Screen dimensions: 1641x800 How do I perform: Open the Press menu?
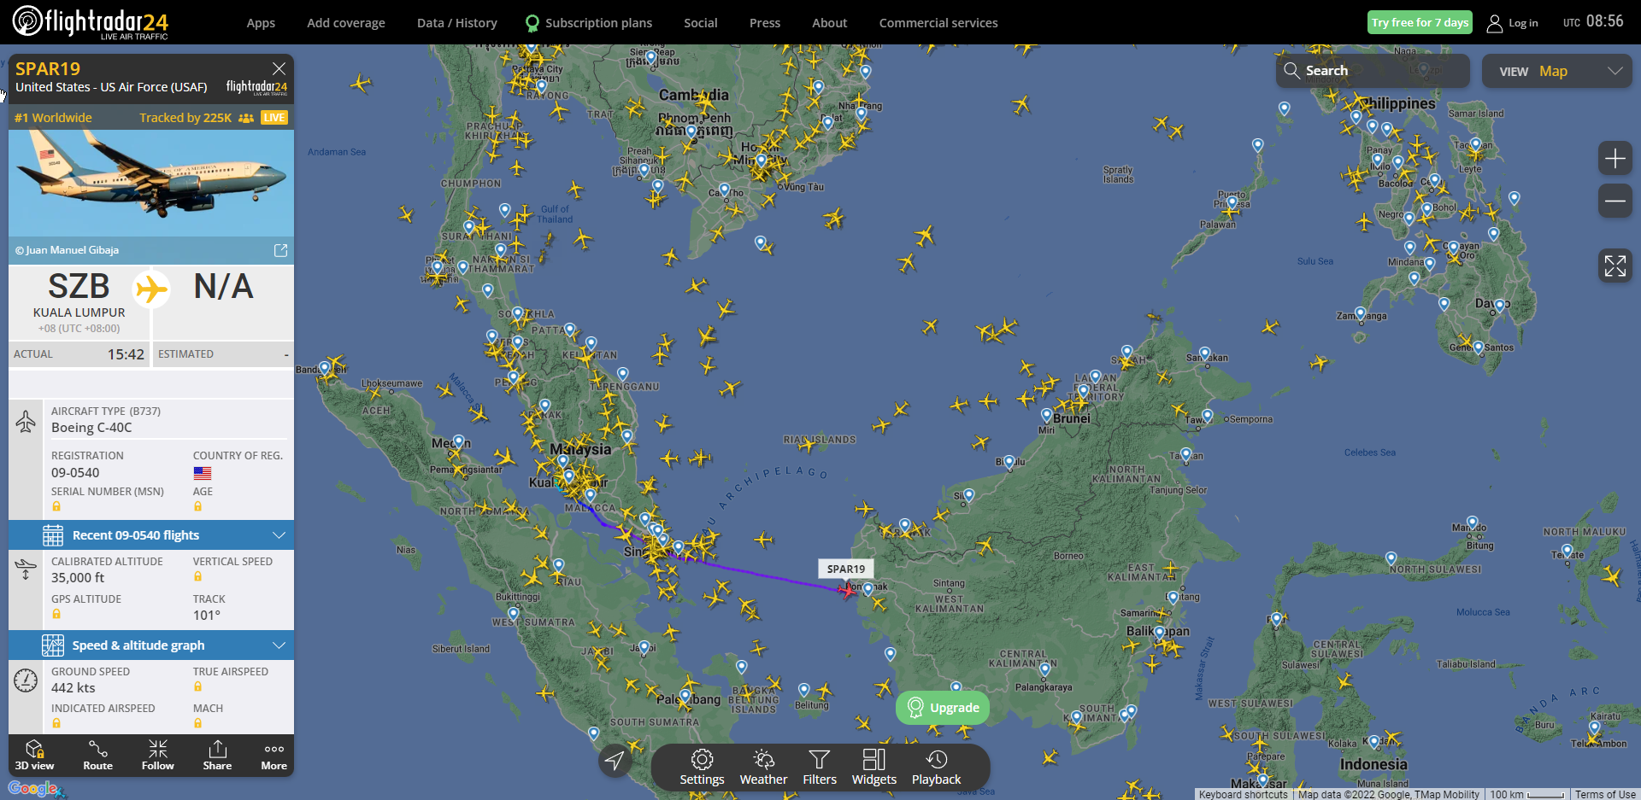(765, 23)
